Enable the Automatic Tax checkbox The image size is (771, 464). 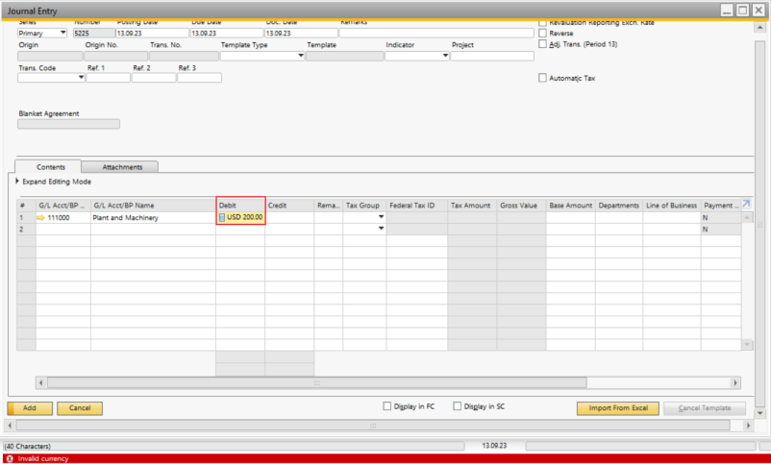pyautogui.click(x=542, y=78)
